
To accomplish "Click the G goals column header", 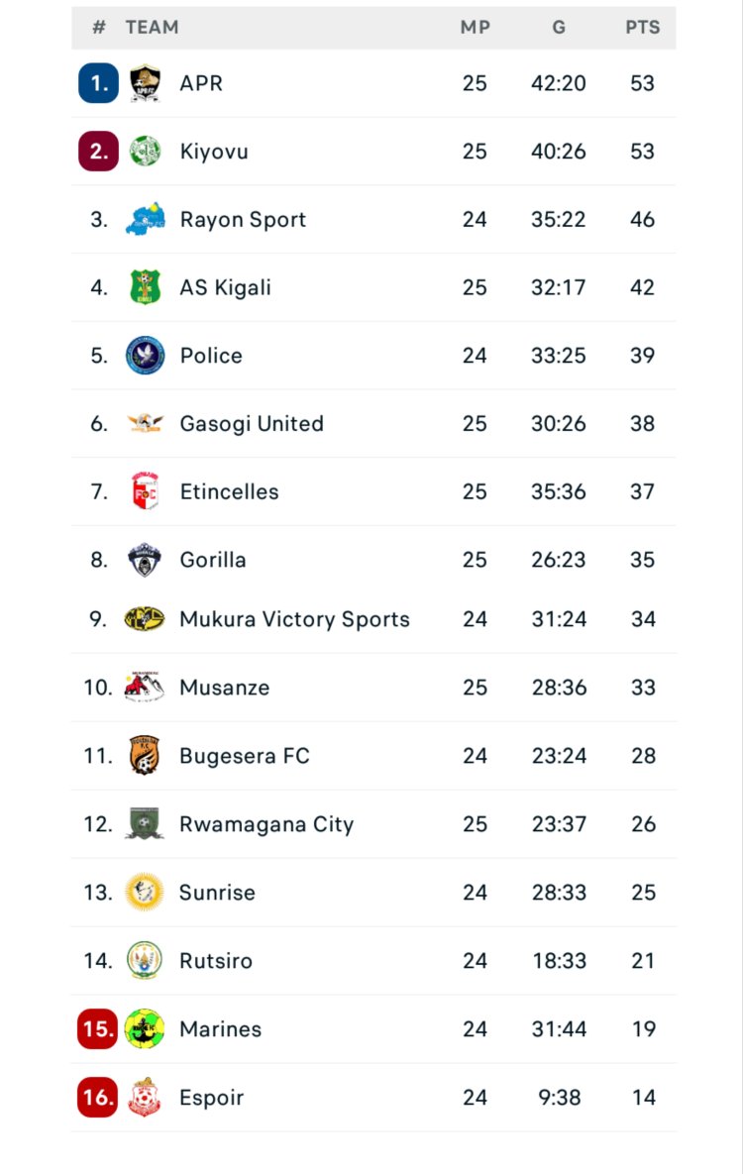I will click(x=559, y=28).
